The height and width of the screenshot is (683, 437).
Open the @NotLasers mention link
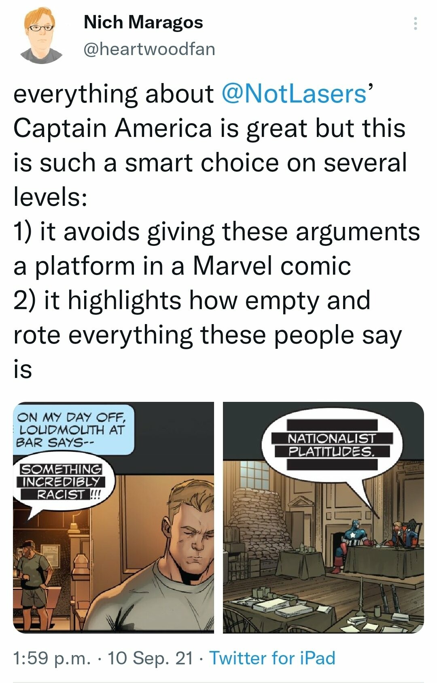pyautogui.click(x=294, y=94)
